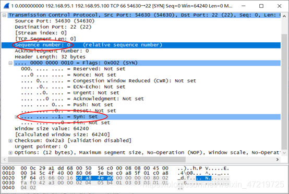289x194 pixels.
Task: Click hex offset 0000 in bytes pane
Action: 8,168
